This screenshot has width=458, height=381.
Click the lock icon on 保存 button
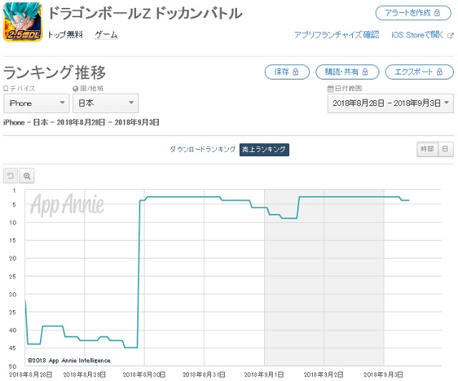296,72
